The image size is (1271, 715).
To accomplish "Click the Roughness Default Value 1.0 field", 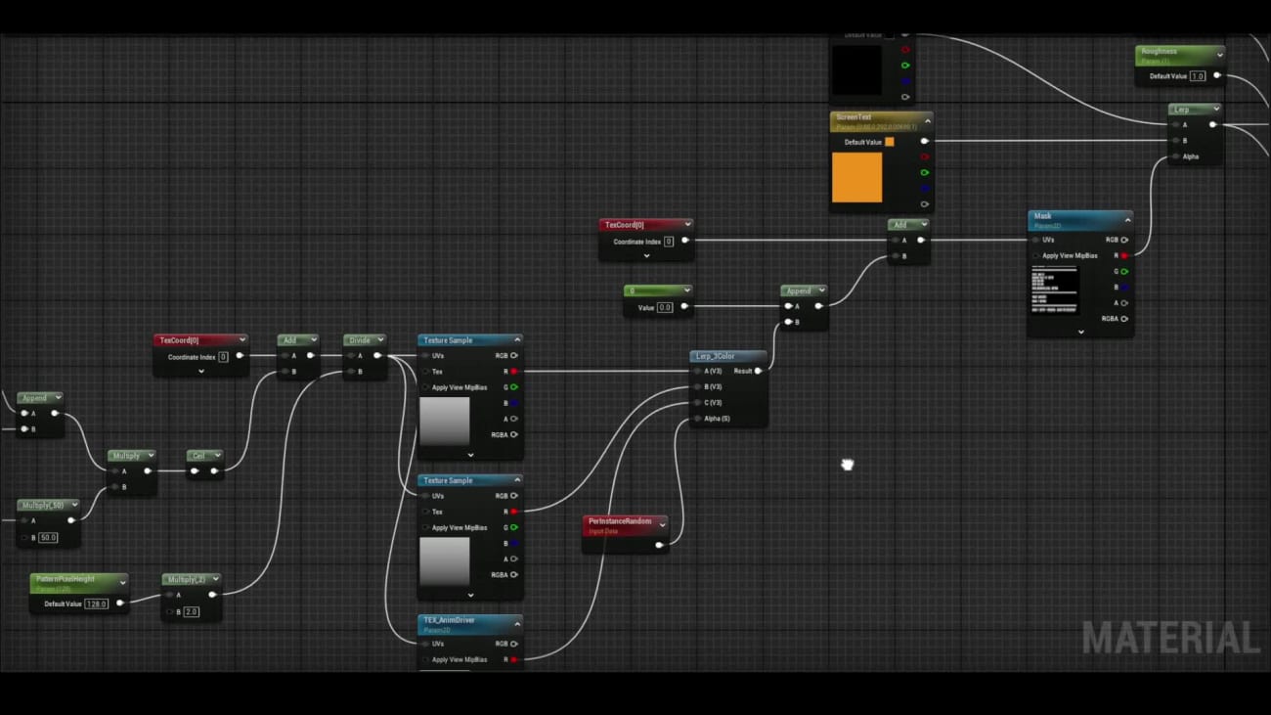I will click(1197, 76).
